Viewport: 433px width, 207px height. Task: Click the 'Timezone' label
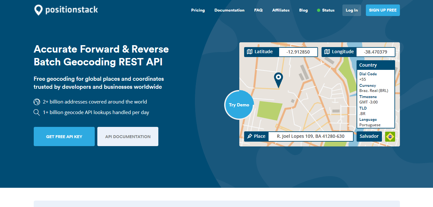(368, 97)
